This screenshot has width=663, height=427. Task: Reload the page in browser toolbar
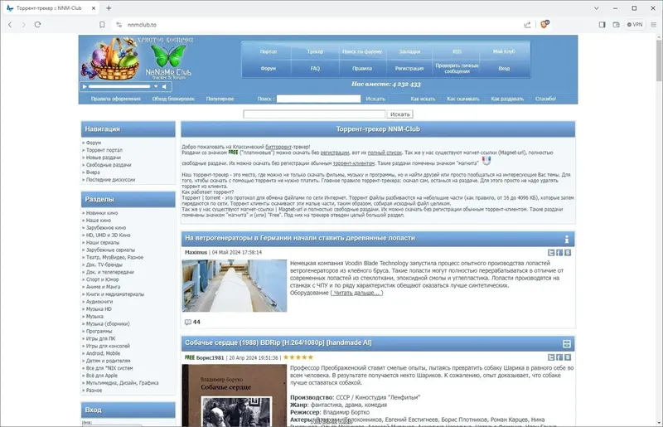pos(37,25)
